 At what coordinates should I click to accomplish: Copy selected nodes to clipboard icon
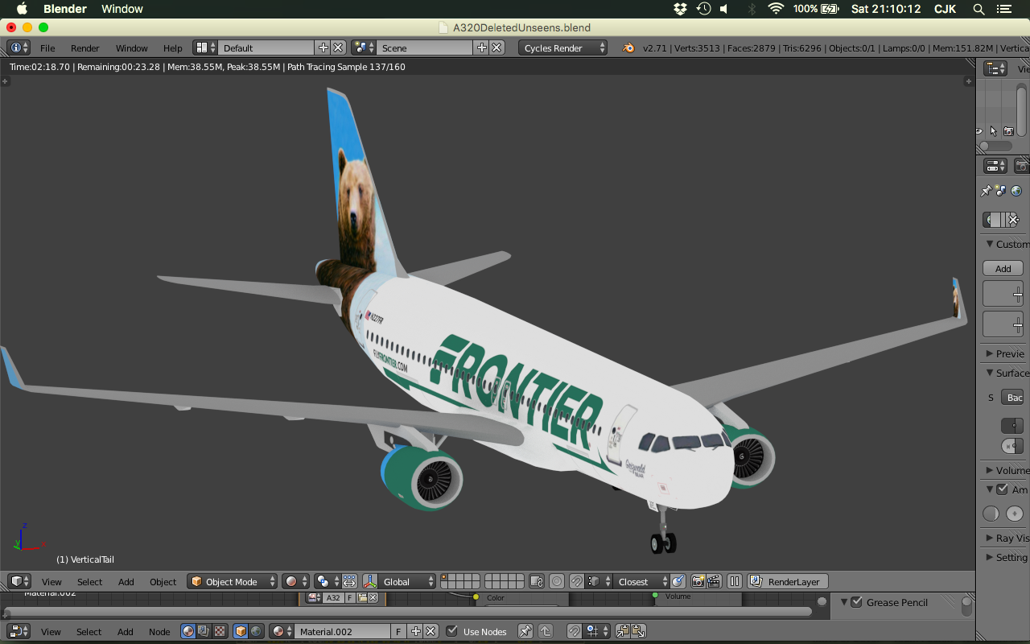click(x=622, y=631)
